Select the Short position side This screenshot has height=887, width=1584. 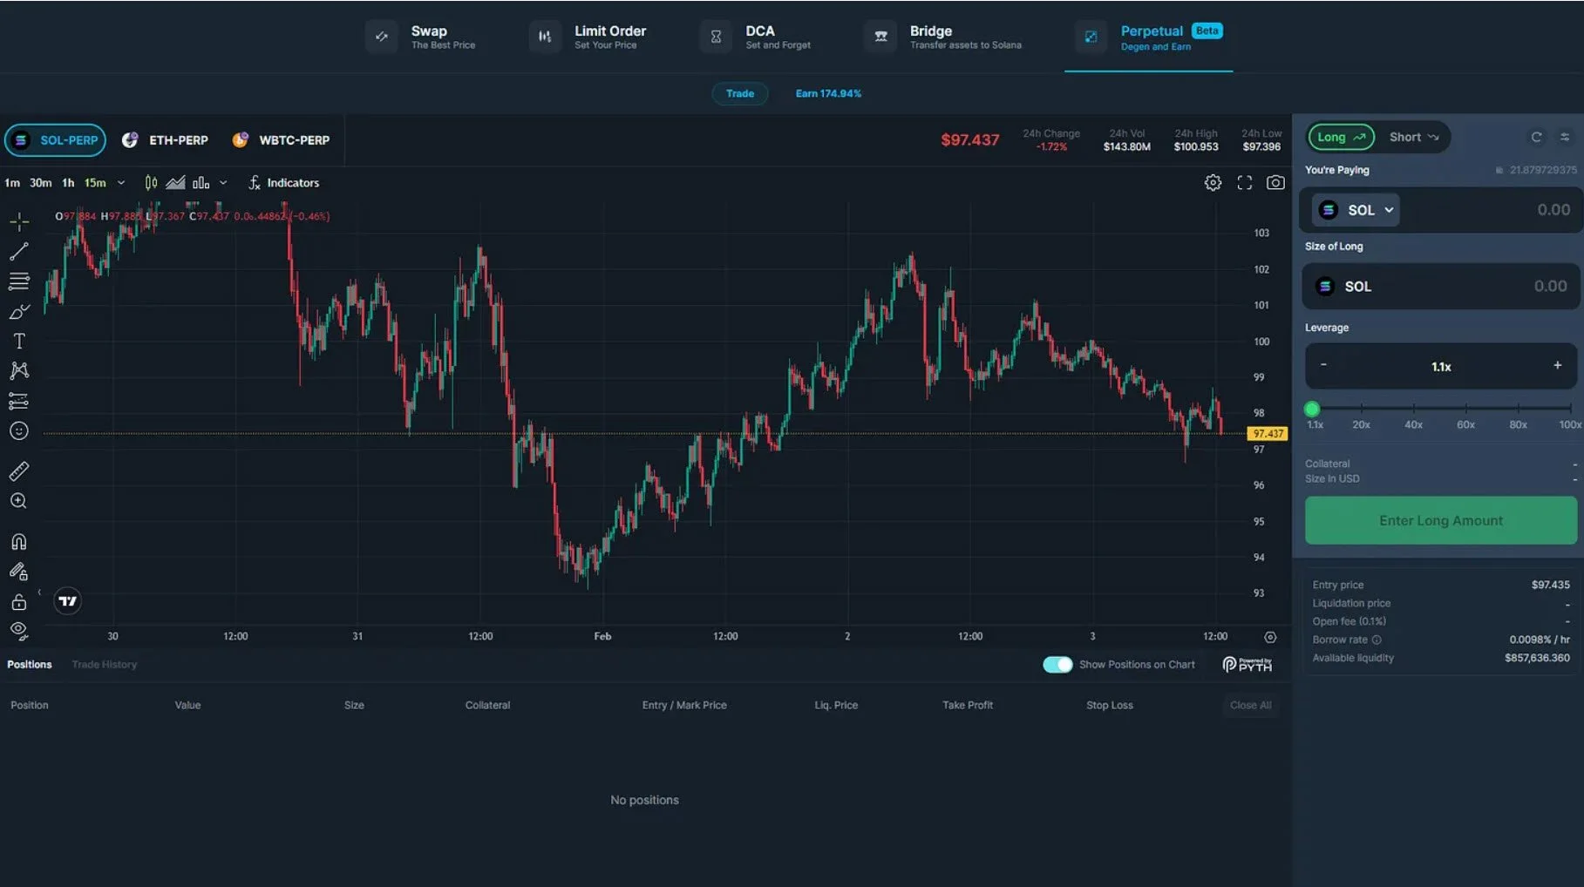pos(1413,137)
